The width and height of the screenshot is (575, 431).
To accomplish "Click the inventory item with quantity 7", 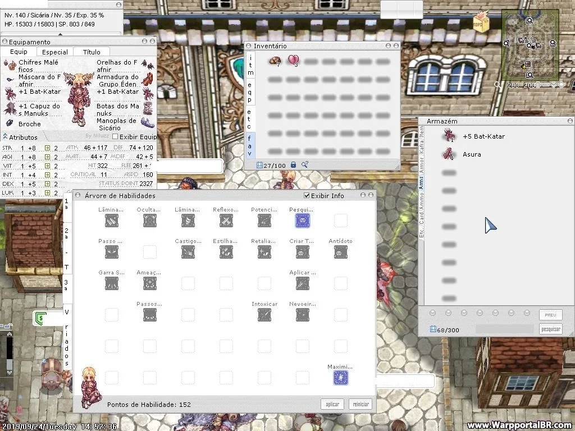I will (275, 61).
